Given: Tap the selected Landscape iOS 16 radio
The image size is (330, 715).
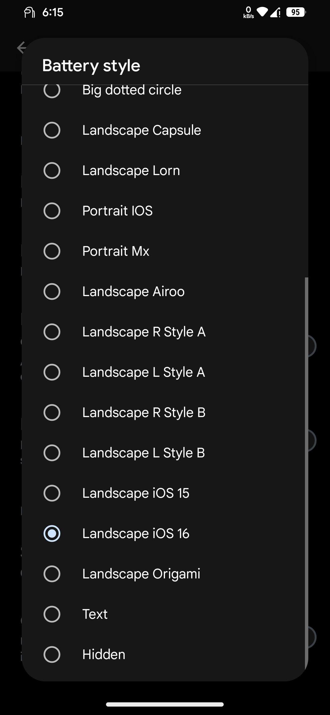Looking at the screenshot, I should [52, 533].
